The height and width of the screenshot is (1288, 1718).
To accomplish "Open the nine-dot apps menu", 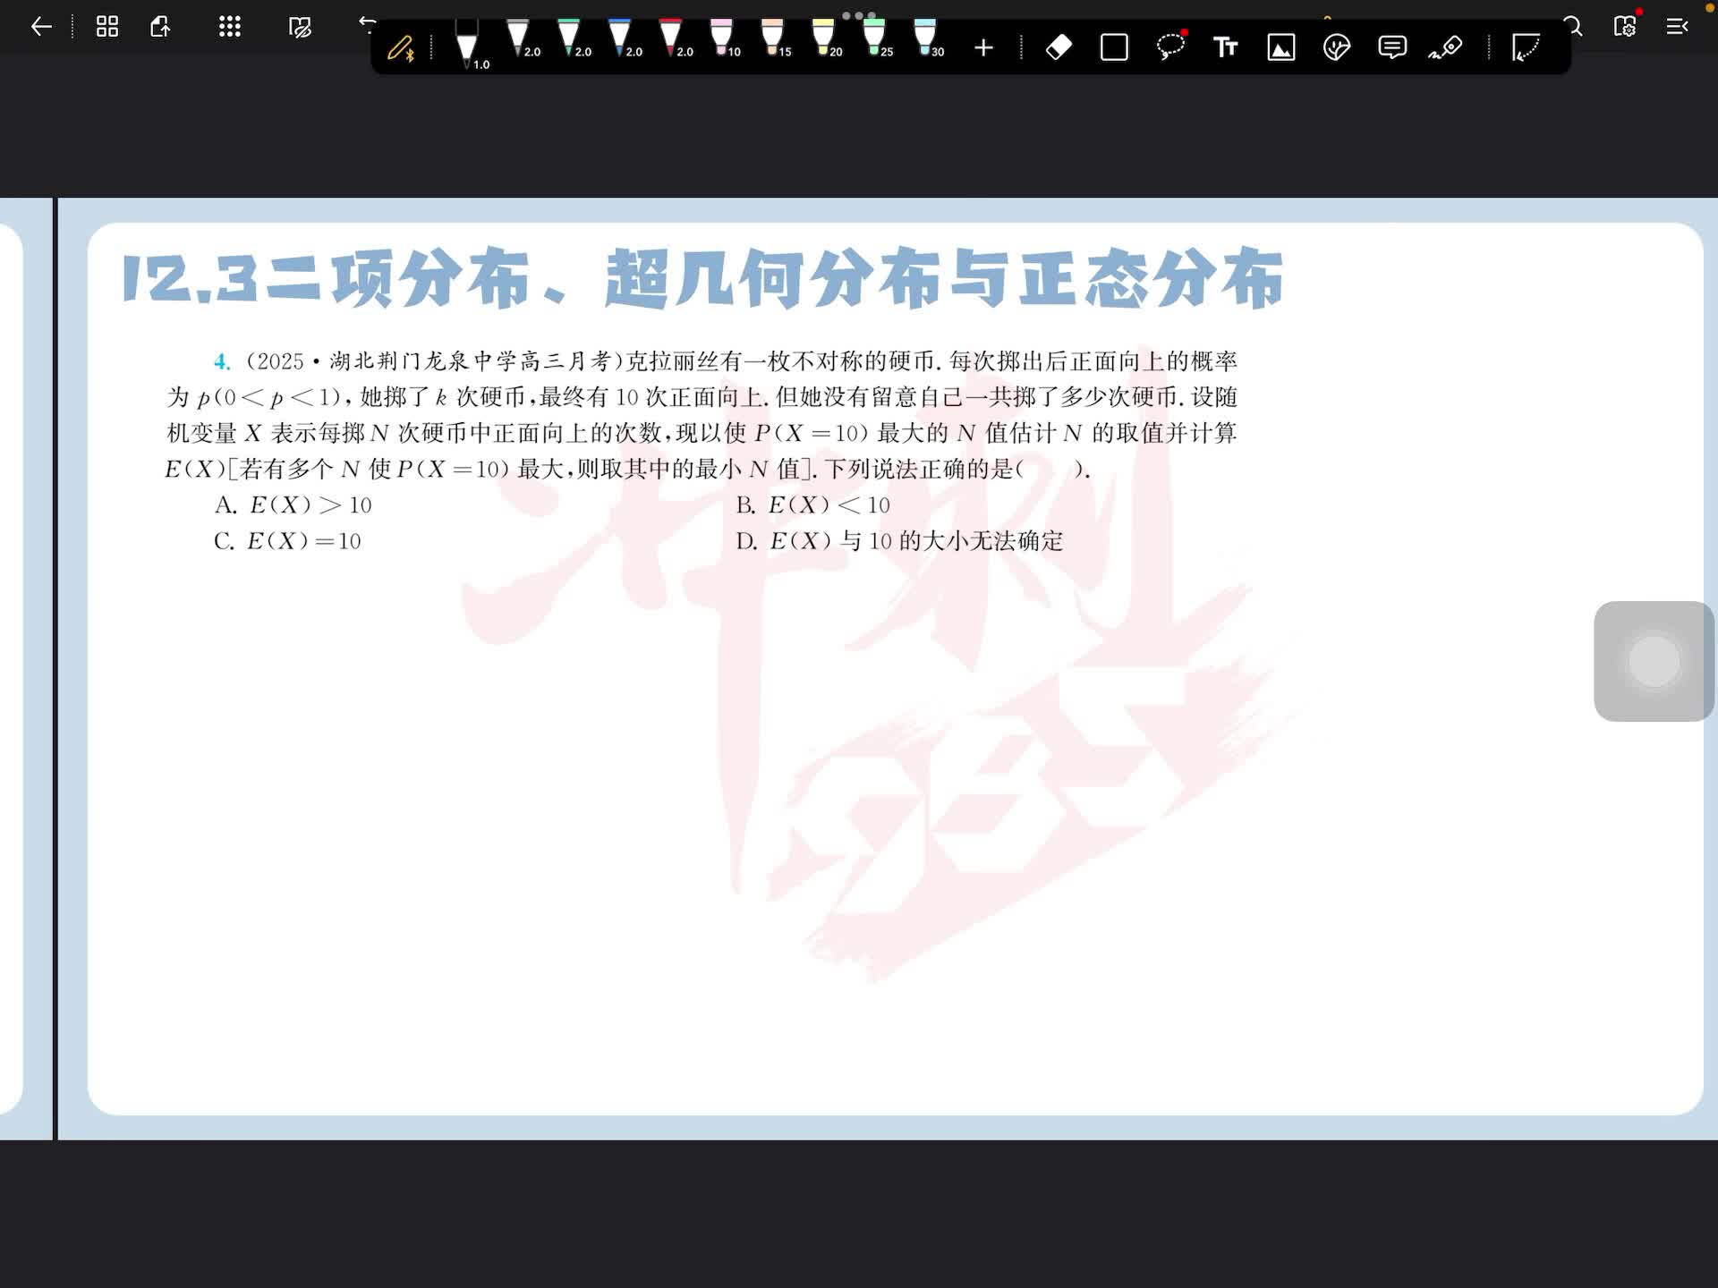I will tap(230, 27).
